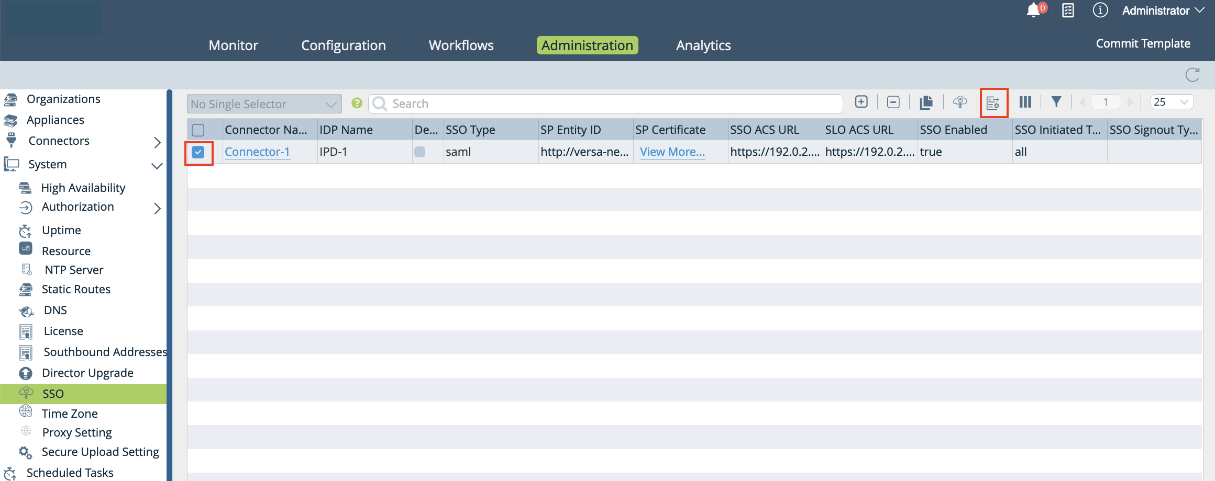
Task: Click View More under SP Certificate
Action: point(671,152)
